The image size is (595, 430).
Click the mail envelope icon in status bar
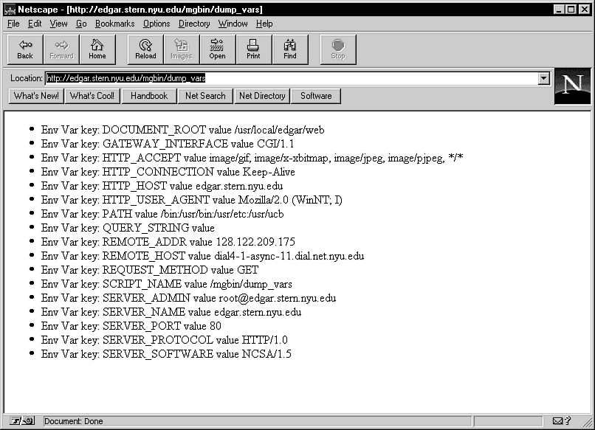pyautogui.click(x=558, y=421)
